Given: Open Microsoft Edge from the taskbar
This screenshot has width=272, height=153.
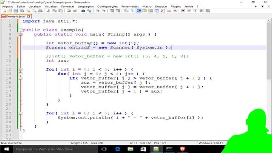Looking at the screenshot, I should (x=118, y=149).
